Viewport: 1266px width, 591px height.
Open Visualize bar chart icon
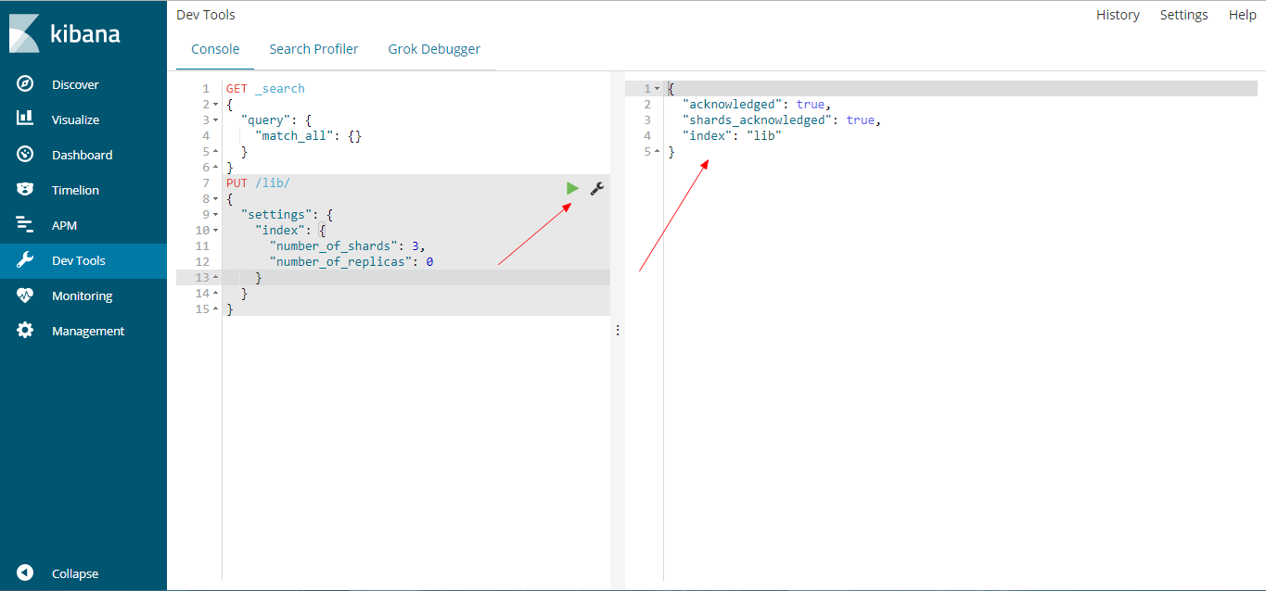pos(25,119)
